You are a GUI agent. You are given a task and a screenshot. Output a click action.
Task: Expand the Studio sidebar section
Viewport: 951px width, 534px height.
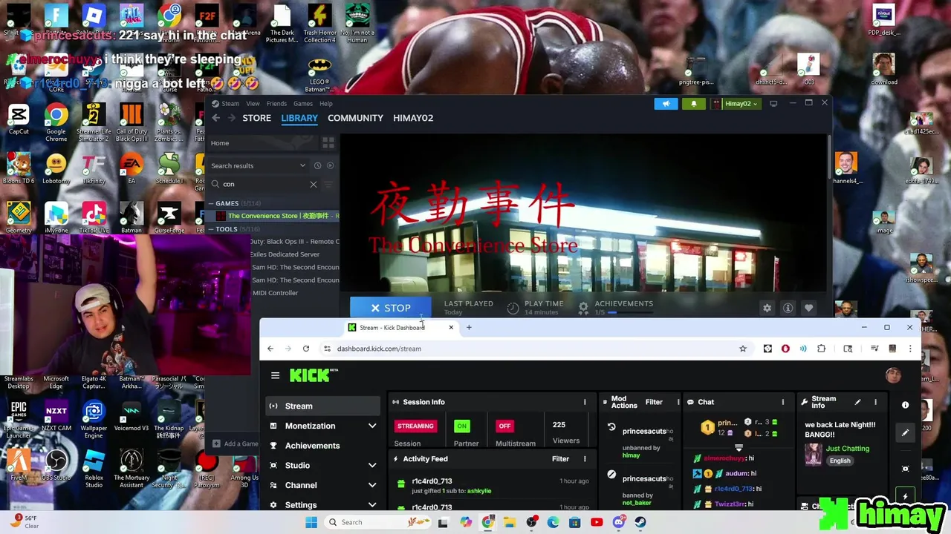tap(372, 466)
